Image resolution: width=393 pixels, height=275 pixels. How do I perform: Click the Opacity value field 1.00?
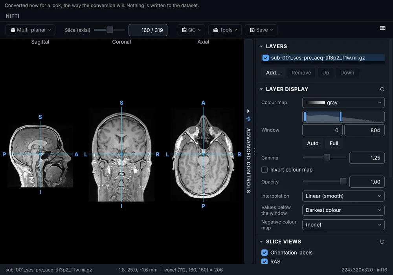click(x=367, y=182)
